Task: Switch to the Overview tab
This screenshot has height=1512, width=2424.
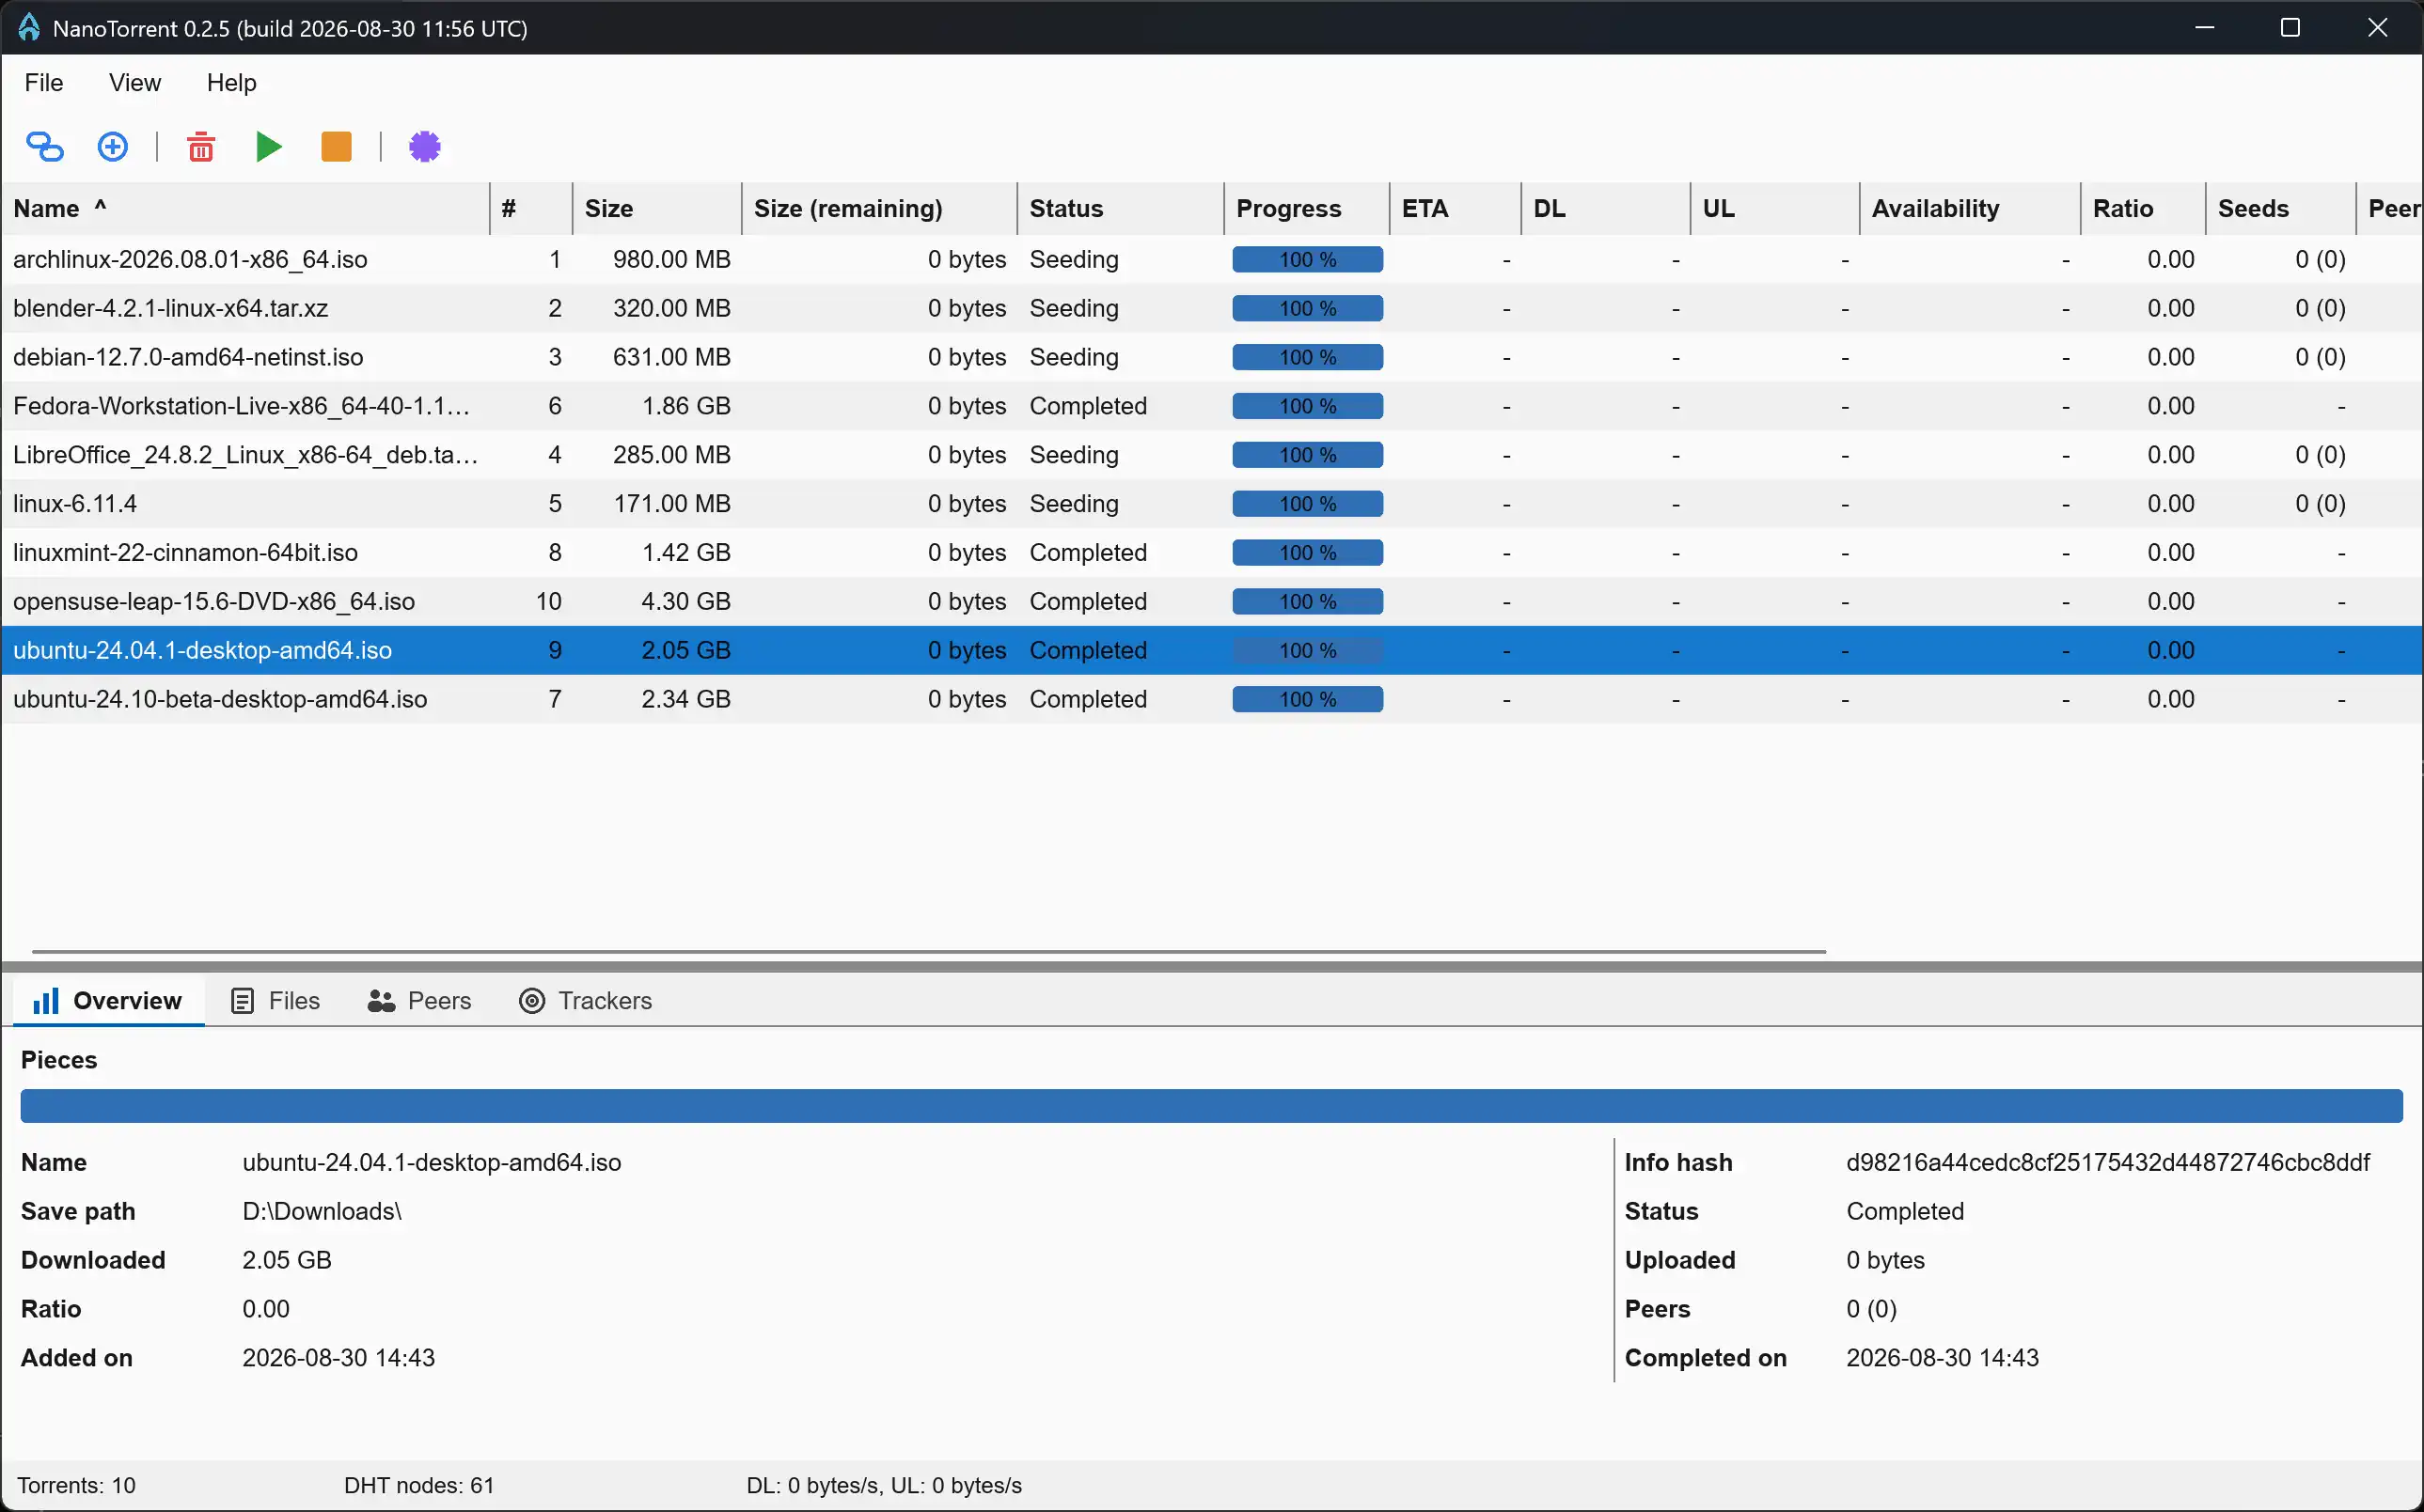Action: (108, 1001)
